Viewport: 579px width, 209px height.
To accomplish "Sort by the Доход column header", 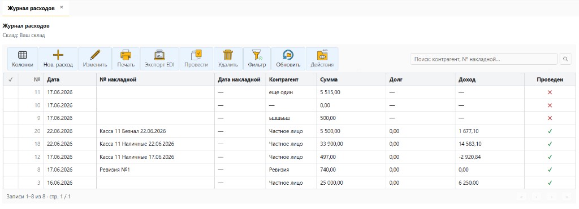I will pyautogui.click(x=490, y=79).
